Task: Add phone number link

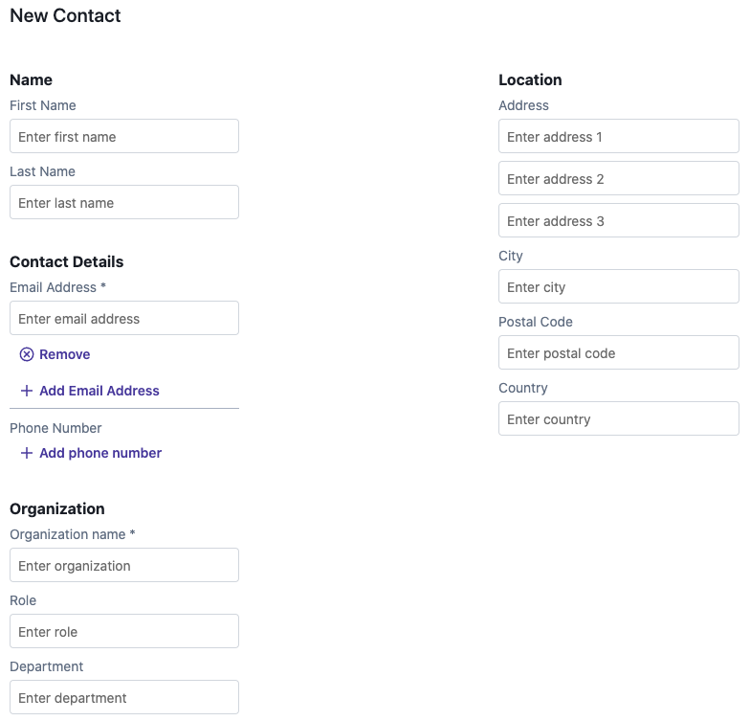Action: [x=91, y=453]
